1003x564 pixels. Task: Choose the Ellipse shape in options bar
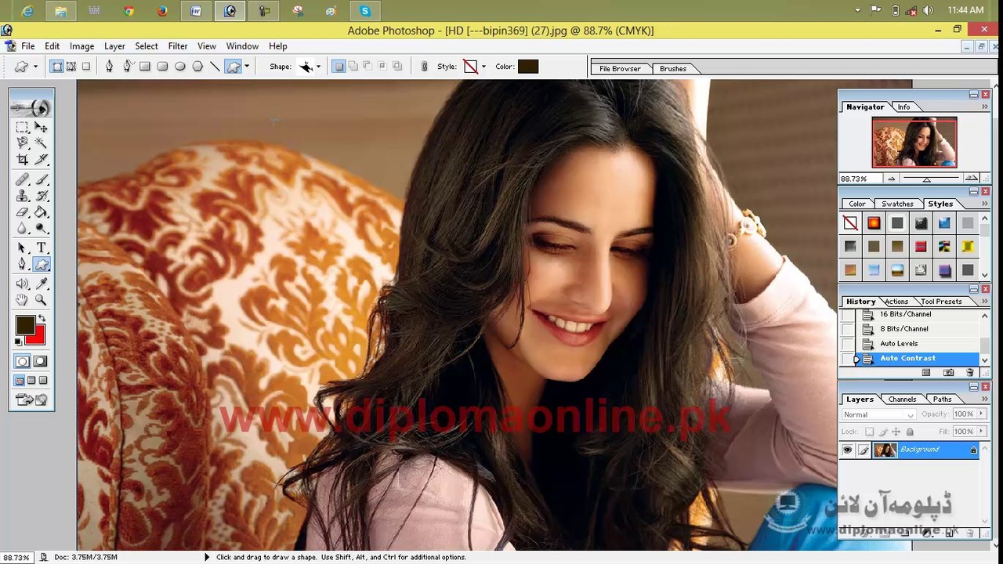pyautogui.click(x=180, y=67)
